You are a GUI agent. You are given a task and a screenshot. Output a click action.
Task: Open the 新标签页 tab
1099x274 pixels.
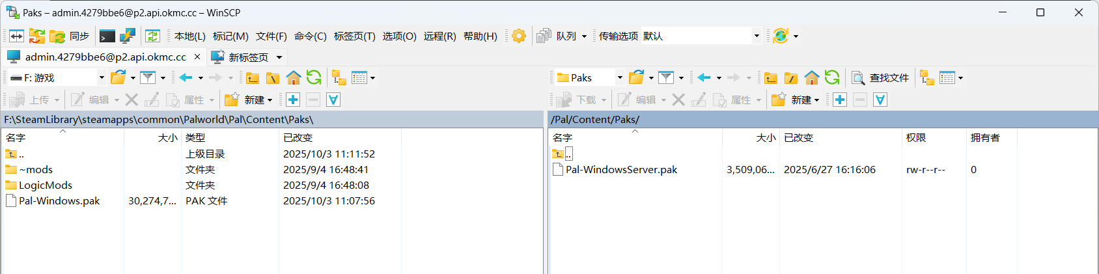click(x=247, y=57)
